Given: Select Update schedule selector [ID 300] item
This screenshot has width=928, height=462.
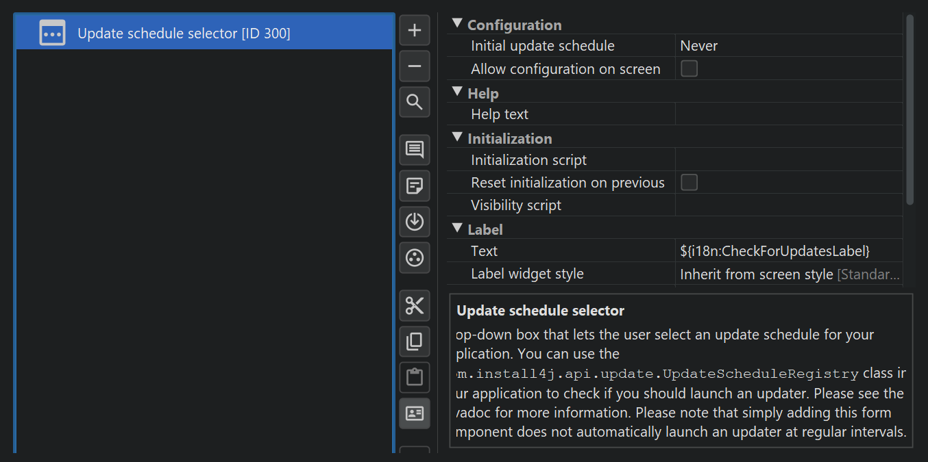Looking at the screenshot, I should pos(184,33).
